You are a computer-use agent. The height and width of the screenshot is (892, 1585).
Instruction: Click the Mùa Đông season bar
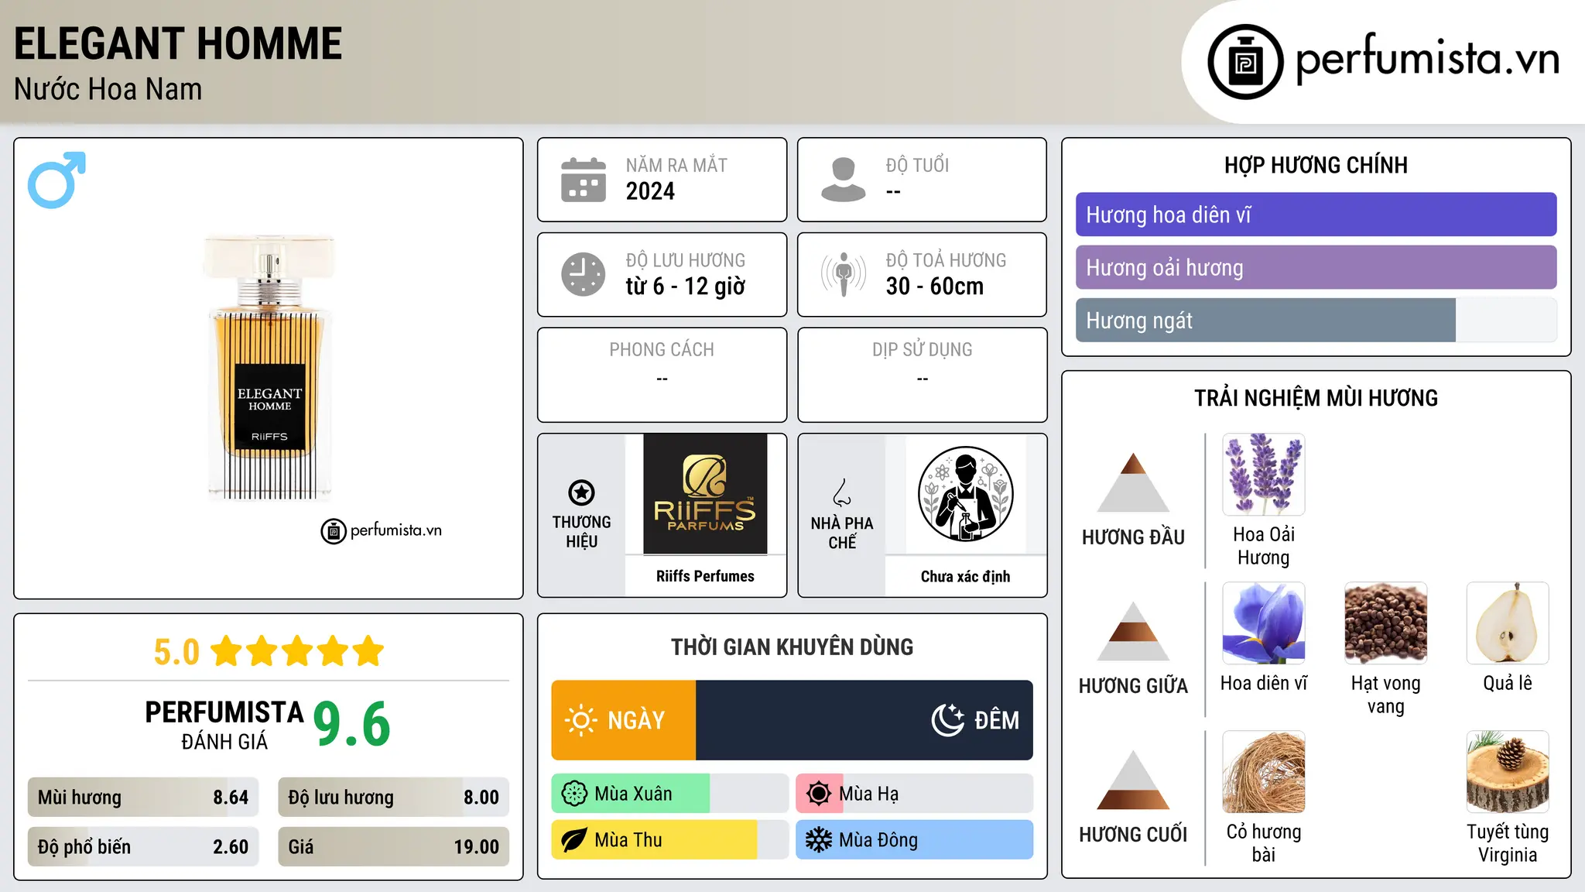tap(915, 840)
